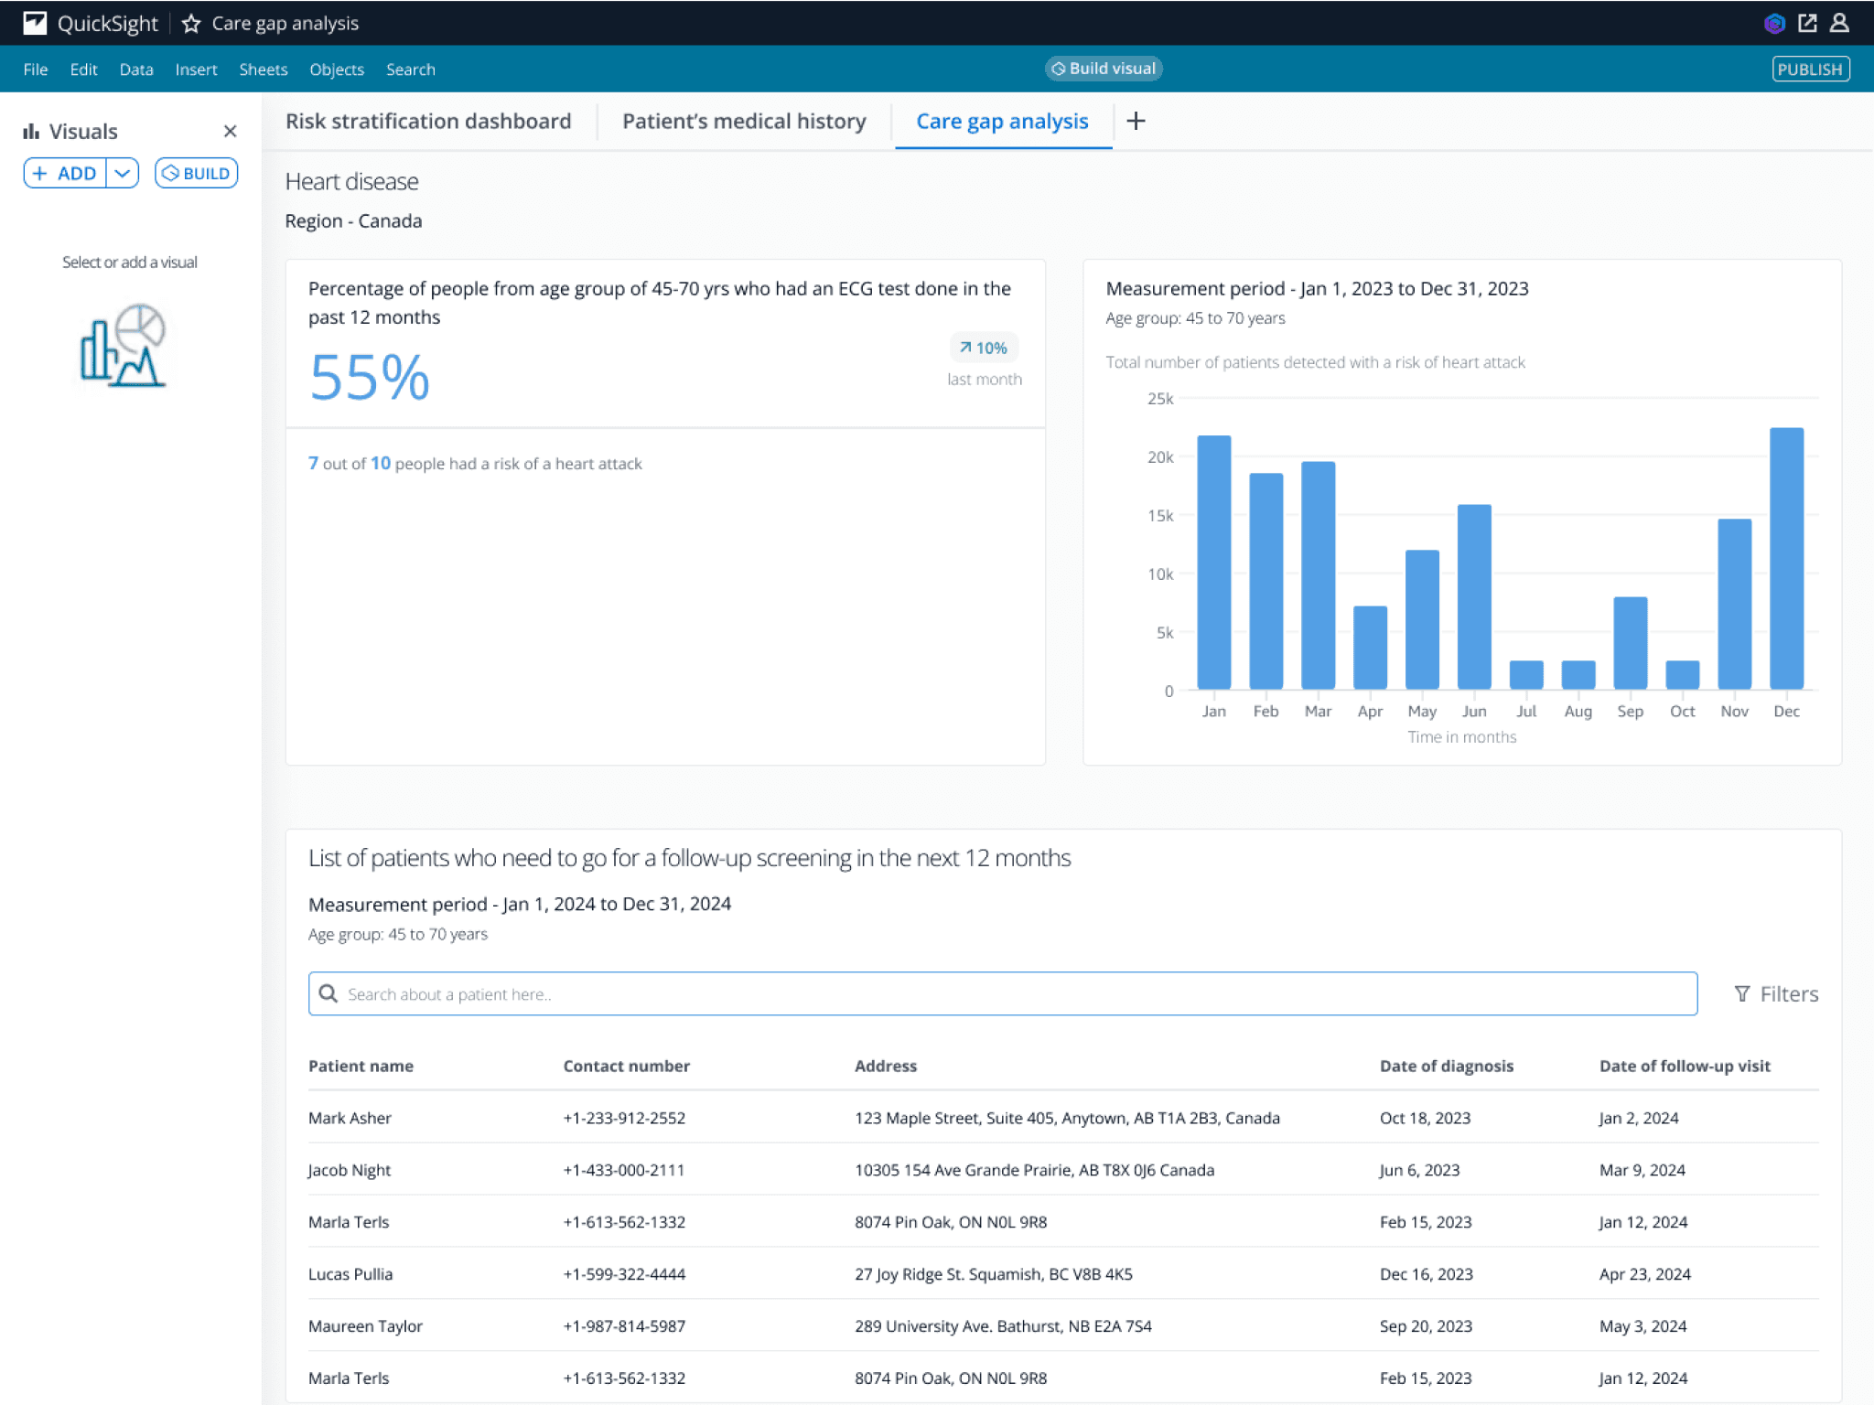Click the visuals chart illustration
Screen dimensions: 1874x1405
point(124,346)
